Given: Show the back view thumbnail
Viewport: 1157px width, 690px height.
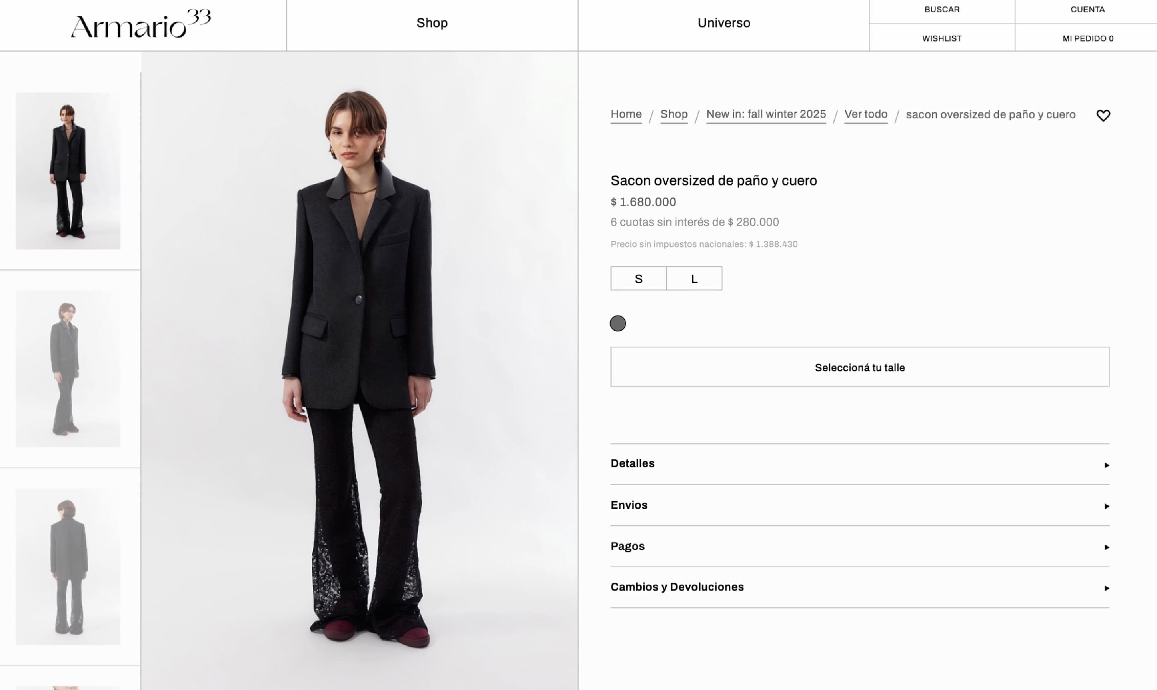Looking at the screenshot, I should click(68, 566).
